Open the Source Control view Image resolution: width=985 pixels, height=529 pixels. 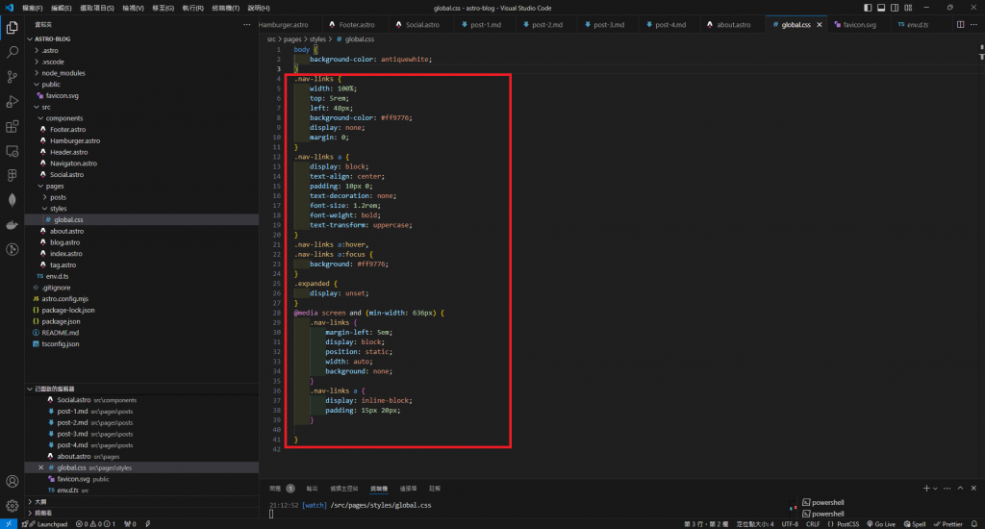(x=12, y=77)
